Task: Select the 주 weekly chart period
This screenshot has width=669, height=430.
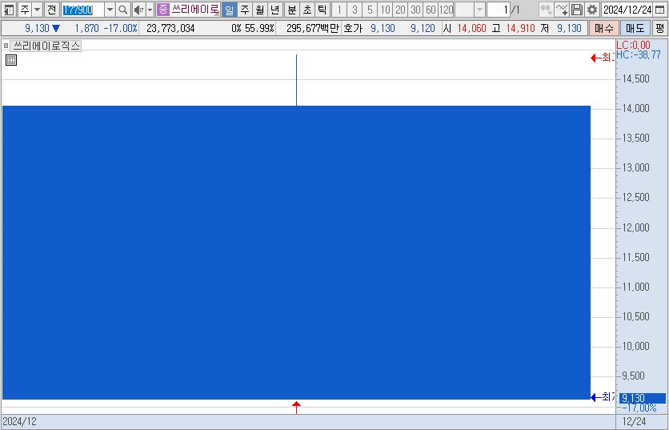Action: click(245, 10)
